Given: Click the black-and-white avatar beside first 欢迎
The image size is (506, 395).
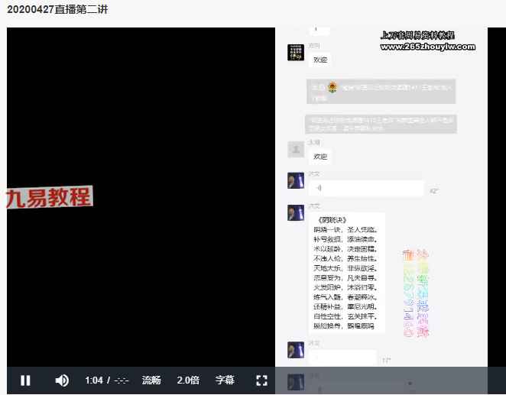Looking at the screenshot, I should click(295, 53).
